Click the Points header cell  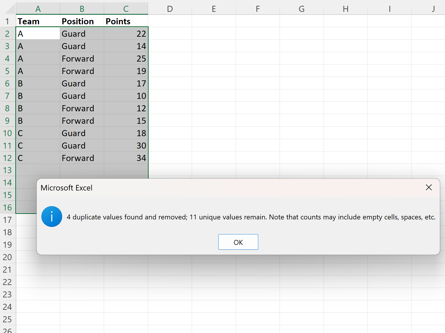[126, 21]
